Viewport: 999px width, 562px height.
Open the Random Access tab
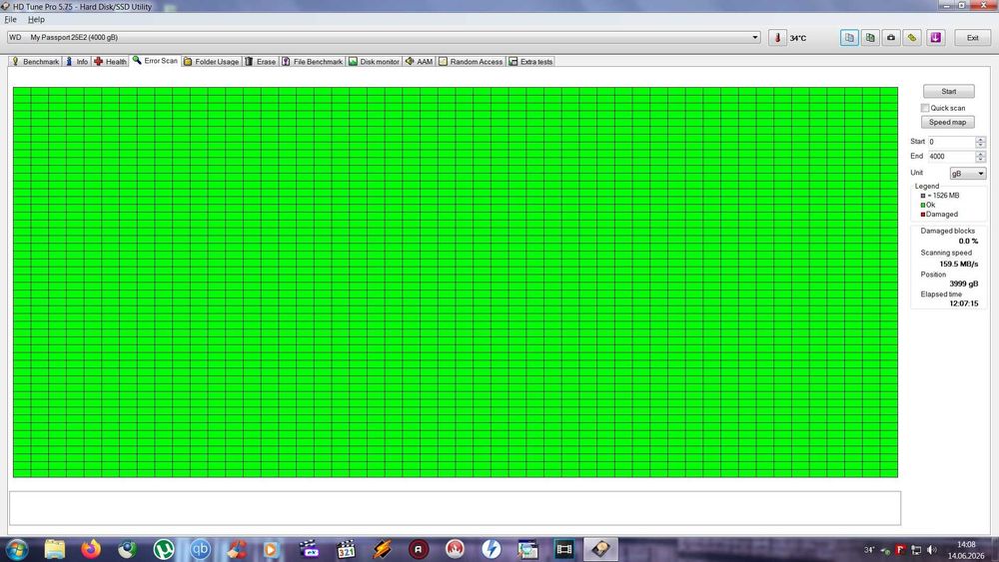pos(471,62)
